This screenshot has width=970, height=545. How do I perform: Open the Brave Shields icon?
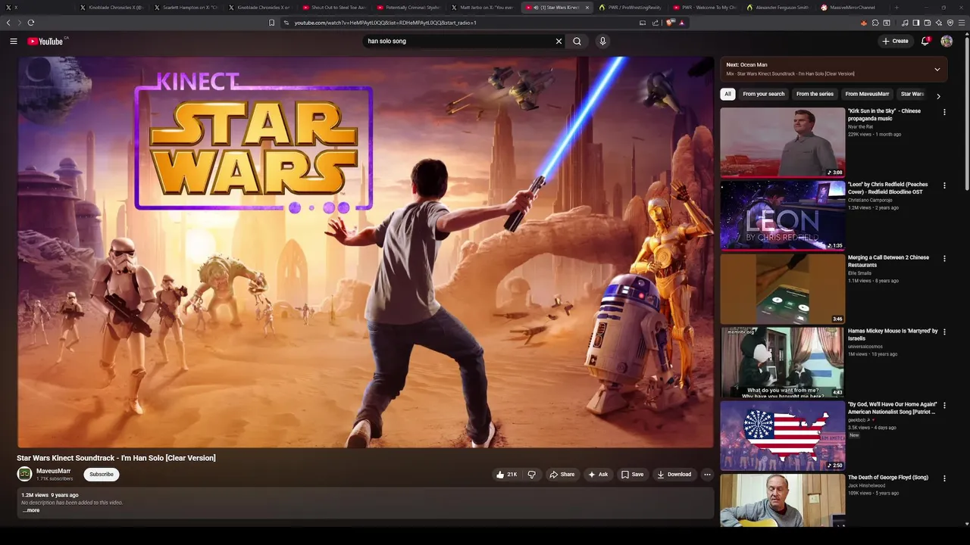[x=670, y=23]
